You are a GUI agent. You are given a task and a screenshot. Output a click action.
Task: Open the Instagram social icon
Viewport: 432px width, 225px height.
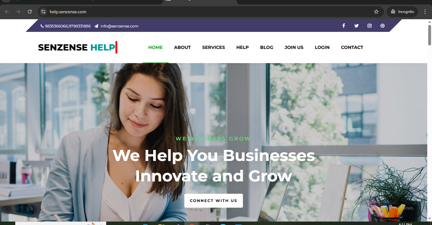pos(369,26)
